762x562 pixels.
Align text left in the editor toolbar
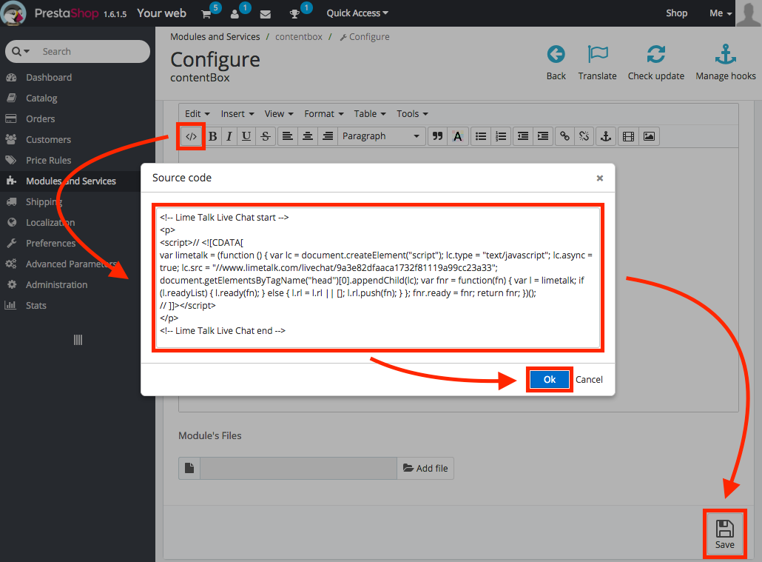click(x=287, y=136)
